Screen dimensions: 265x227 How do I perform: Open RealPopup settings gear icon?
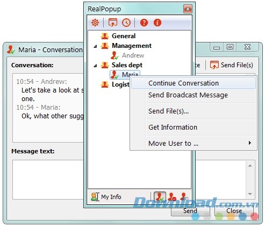(x=95, y=23)
